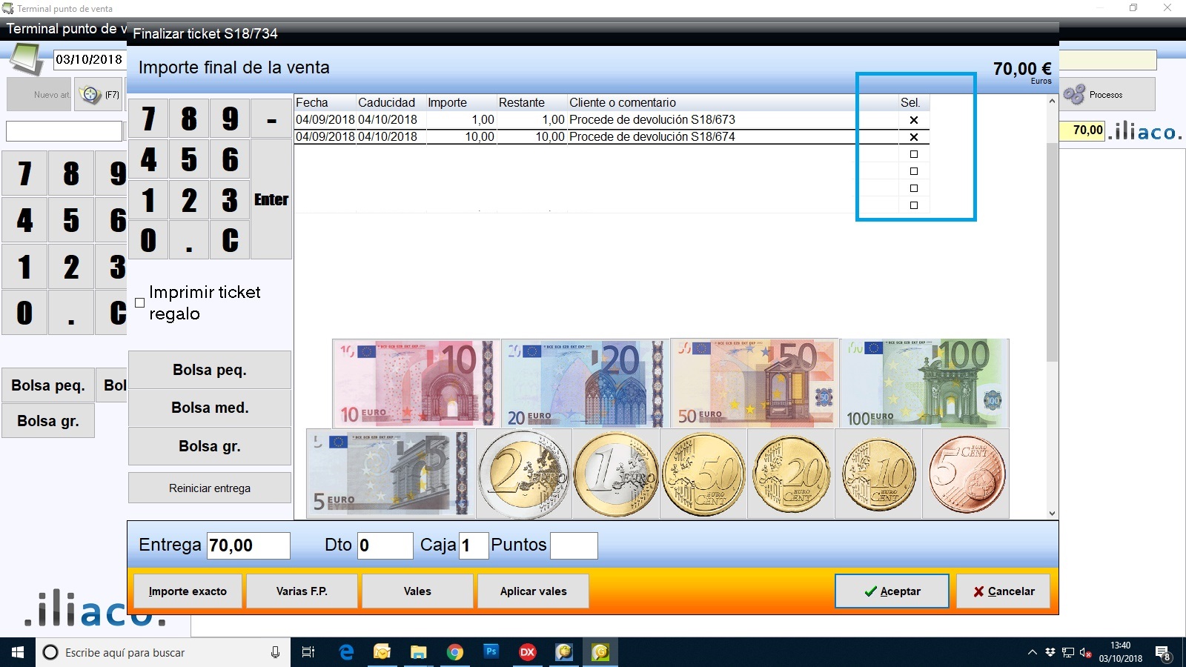The height and width of the screenshot is (667, 1186).
Task: Click the terminal monitor icon in the background window
Action: click(27, 59)
